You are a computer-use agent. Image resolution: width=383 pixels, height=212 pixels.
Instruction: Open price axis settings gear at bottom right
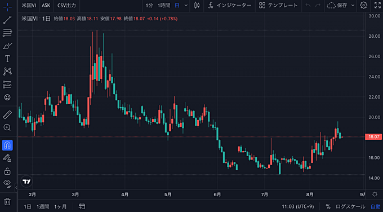(375, 195)
